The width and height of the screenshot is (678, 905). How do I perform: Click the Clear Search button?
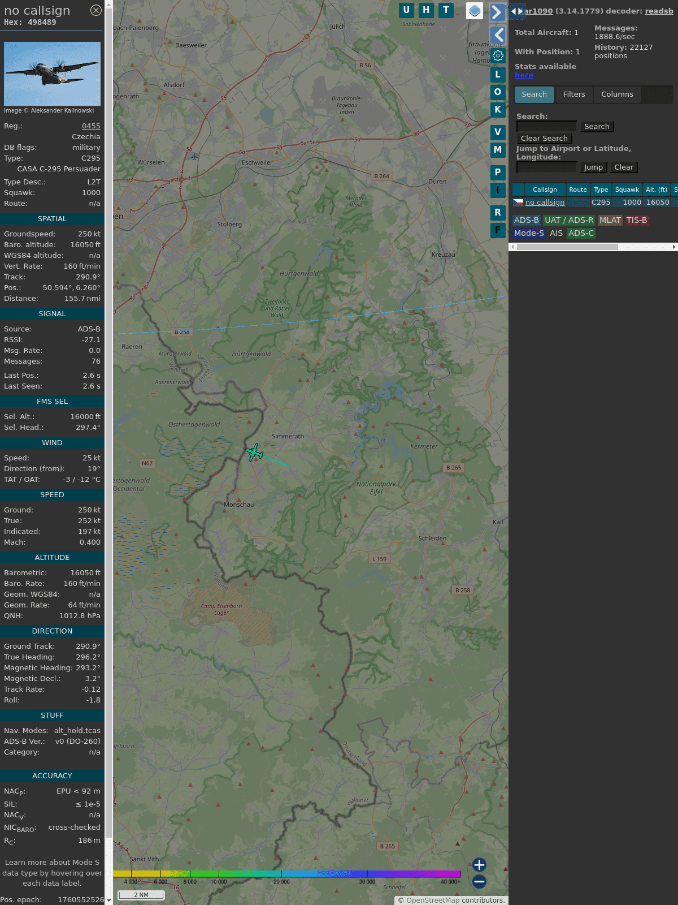tap(544, 139)
